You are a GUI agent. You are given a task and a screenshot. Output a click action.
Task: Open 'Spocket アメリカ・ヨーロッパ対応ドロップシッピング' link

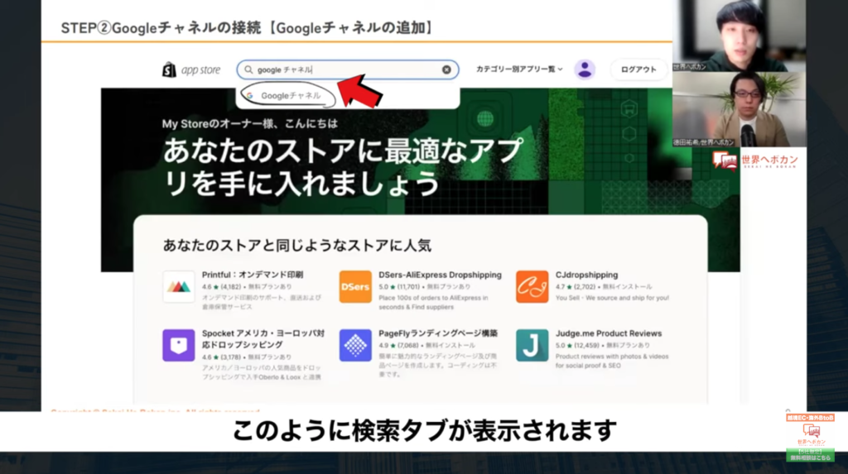pos(263,339)
